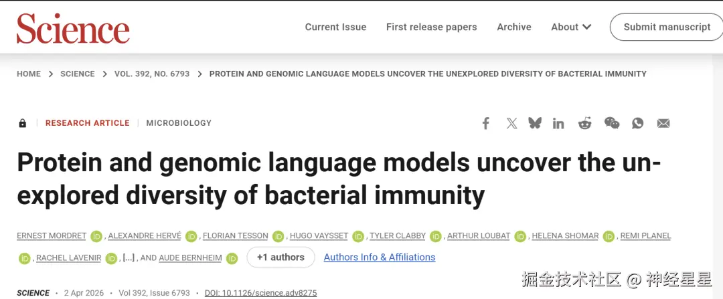Open Ernest Mordret's ORCID icon
This screenshot has height=299, width=723.
pos(96,236)
